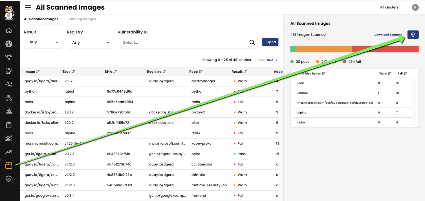425x201 pixels.
Task: Click the user avatar F
Action: tap(415, 7)
